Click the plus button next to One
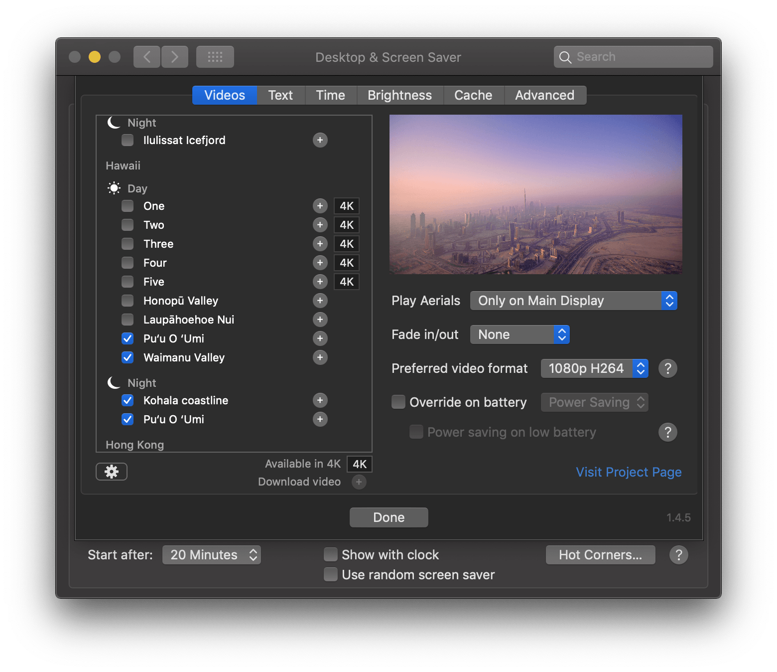Viewport: 777px width, 672px height. click(320, 206)
